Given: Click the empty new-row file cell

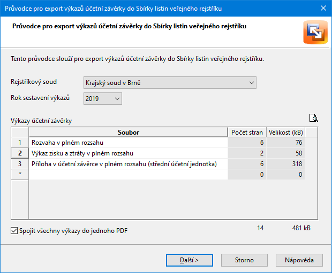Looking at the screenshot, I should pos(129,174).
